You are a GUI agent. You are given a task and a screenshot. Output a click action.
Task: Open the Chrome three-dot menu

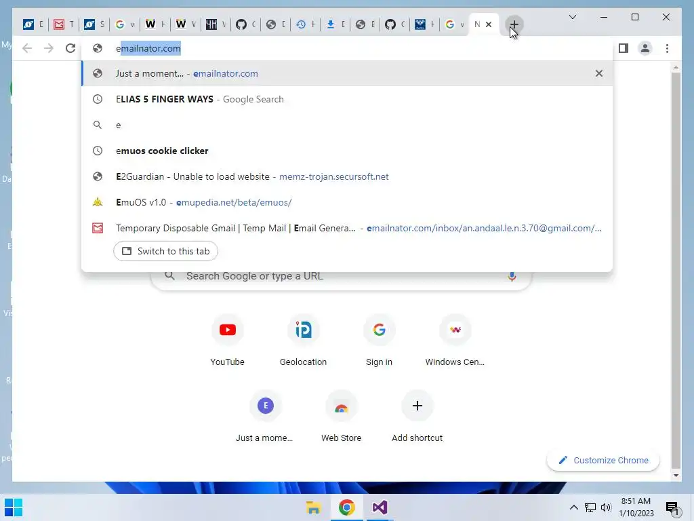pyautogui.click(x=667, y=48)
